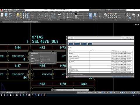Select the SEL 487E (6U) text

[x=45, y=41]
